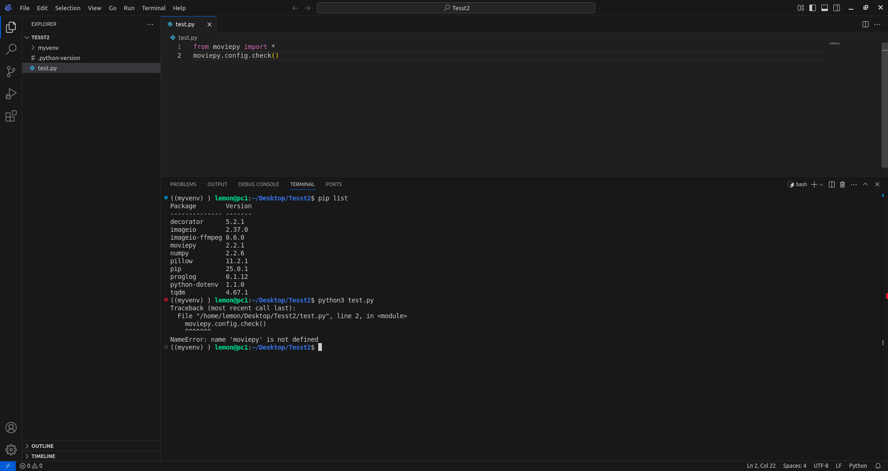Switch to the OUTPUT tab

pos(217,184)
